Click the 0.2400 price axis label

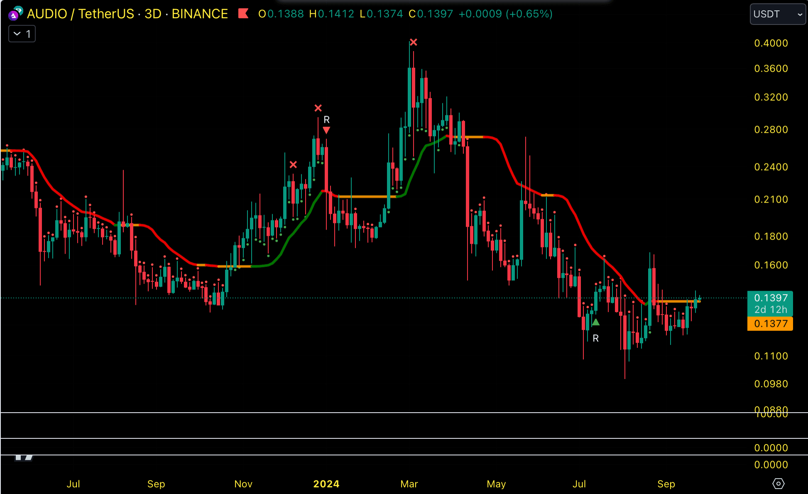click(771, 167)
